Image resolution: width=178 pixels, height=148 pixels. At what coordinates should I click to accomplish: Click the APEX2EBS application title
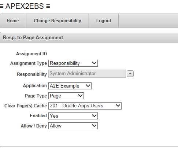[x=25, y=6]
